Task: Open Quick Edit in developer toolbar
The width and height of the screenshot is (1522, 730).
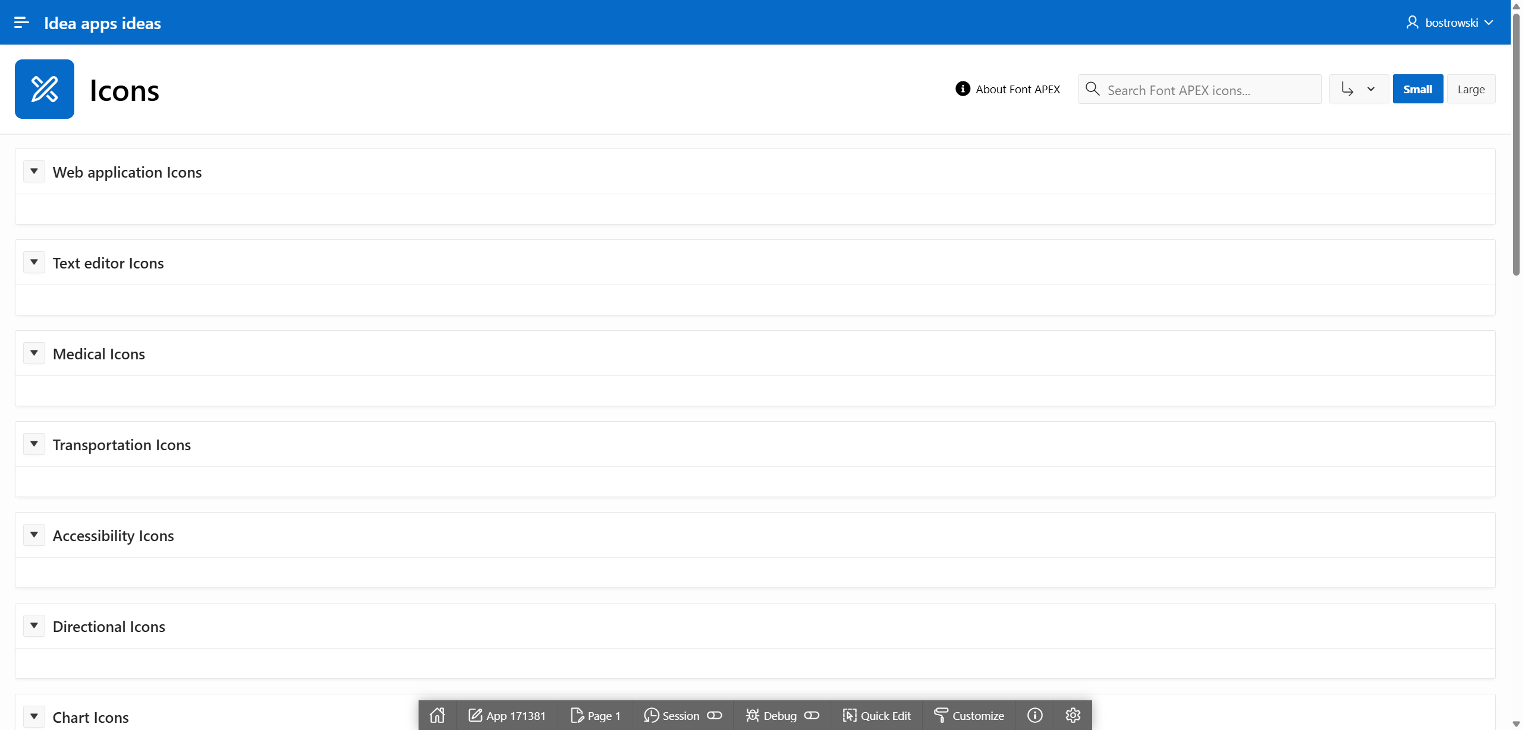Action: pos(876,715)
